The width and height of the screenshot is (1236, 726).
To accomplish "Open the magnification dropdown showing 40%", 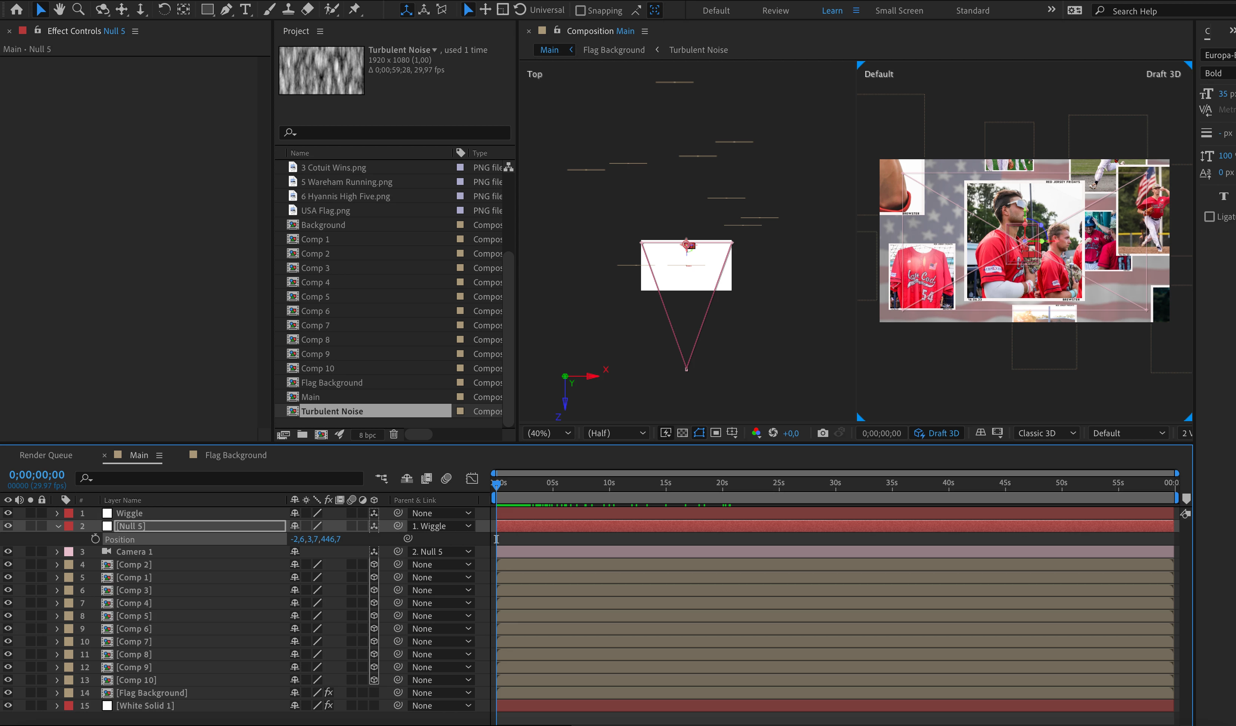I will [549, 433].
